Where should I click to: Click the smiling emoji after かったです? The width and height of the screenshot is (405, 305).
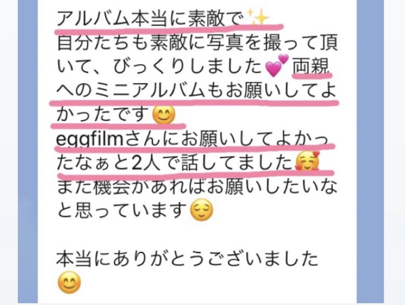(x=164, y=115)
